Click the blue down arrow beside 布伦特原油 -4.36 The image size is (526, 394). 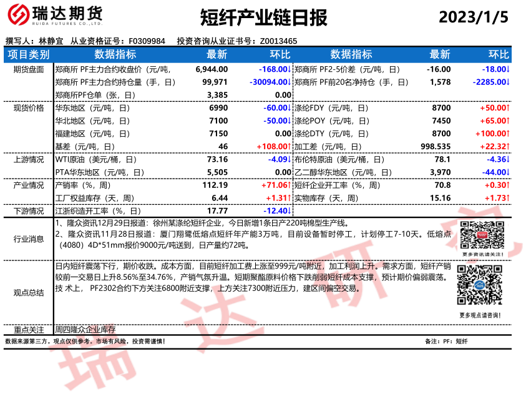(507, 159)
